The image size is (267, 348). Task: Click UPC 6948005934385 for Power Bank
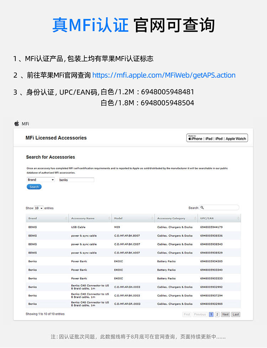coord(211,261)
